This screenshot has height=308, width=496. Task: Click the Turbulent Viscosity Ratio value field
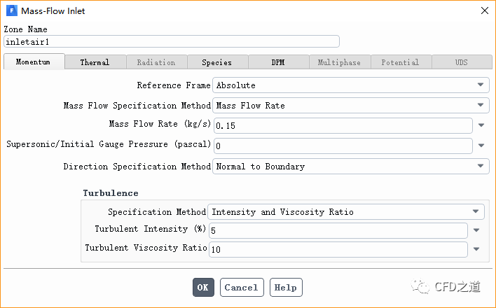(337, 249)
